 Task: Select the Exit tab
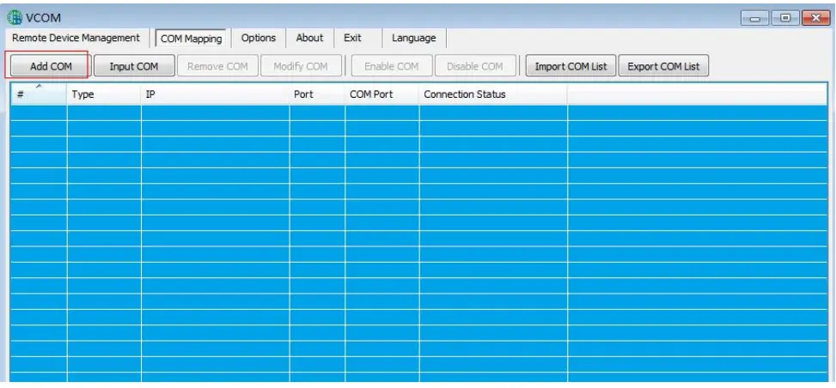[x=352, y=38]
